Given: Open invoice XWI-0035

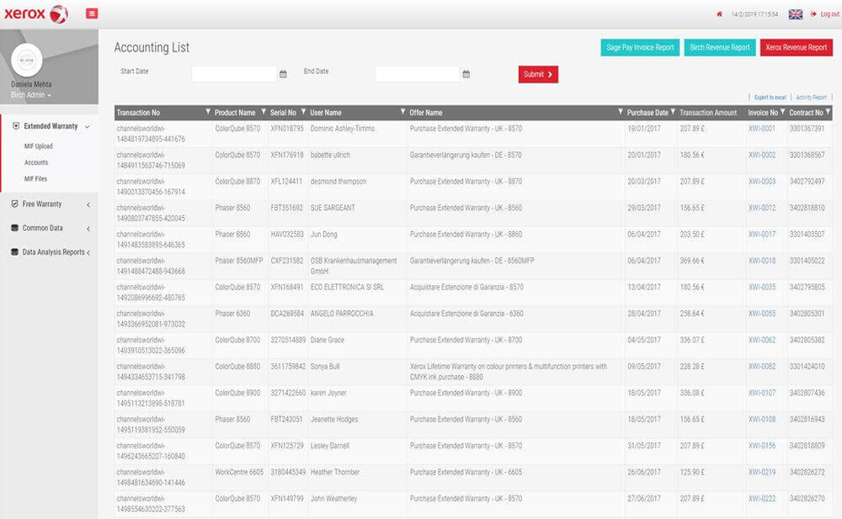Looking at the screenshot, I should pos(762,287).
